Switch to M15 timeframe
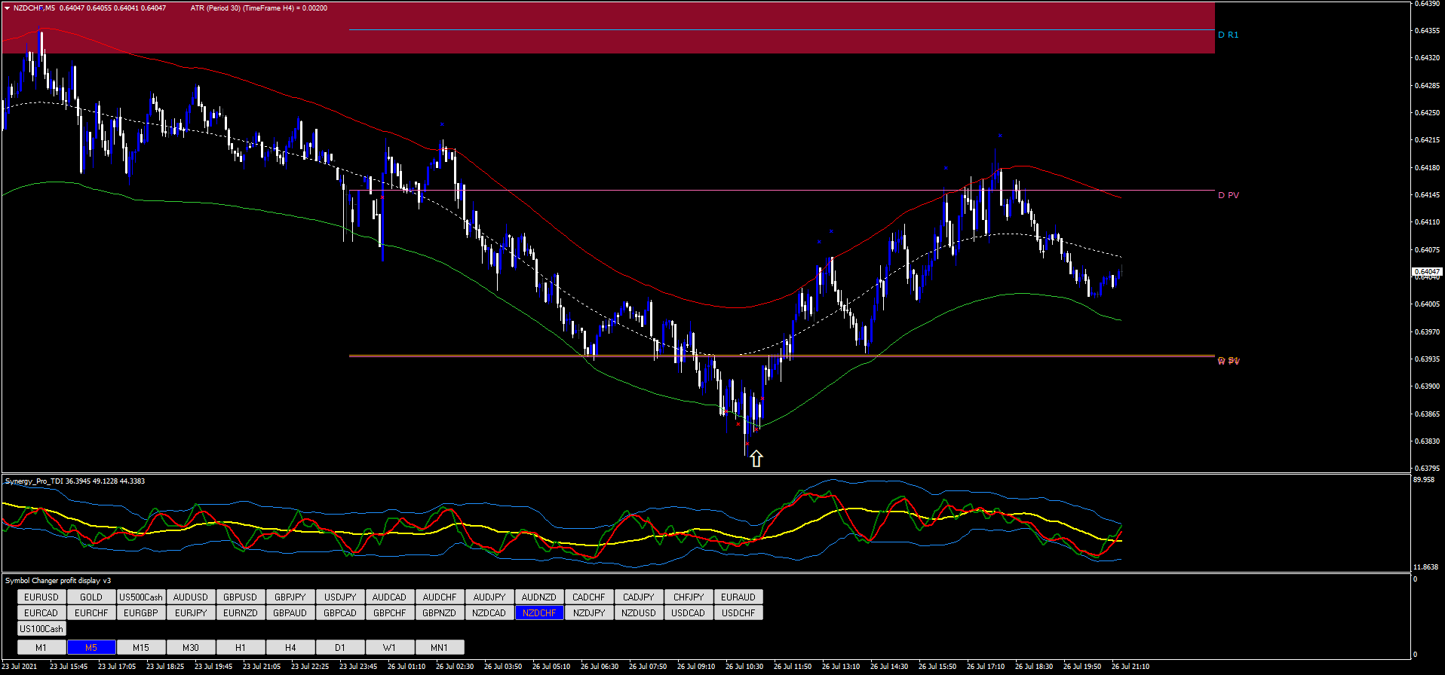The height and width of the screenshot is (675, 1445). (141, 647)
